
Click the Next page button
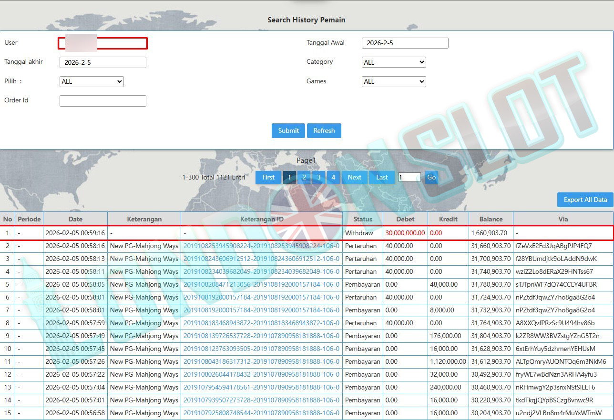pos(354,177)
